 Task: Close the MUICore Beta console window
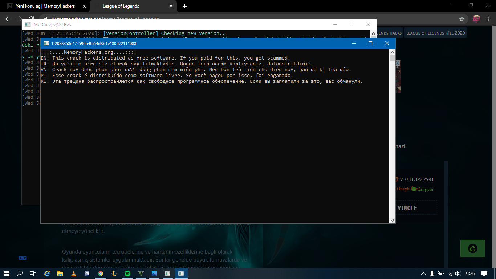click(368, 24)
